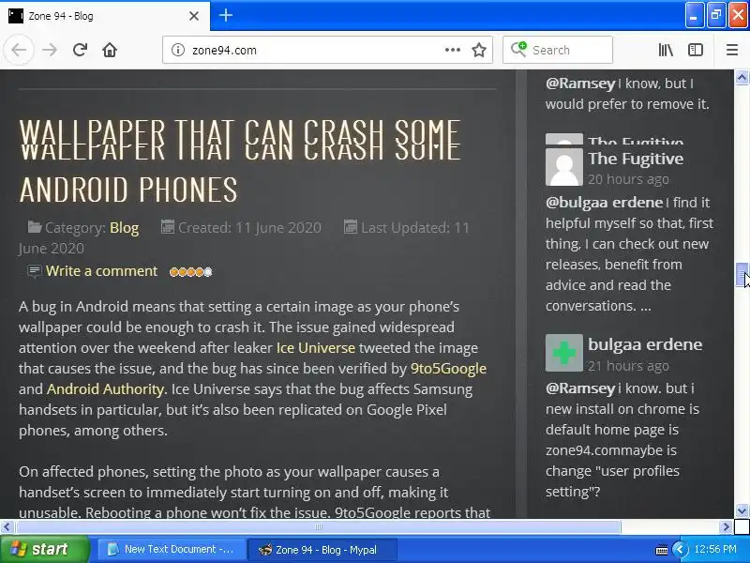Open the Android Authority link
The width and height of the screenshot is (750, 563).
[106, 388]
